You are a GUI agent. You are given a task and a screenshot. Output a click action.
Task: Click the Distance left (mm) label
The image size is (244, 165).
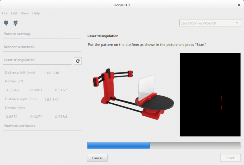point(20,72)
